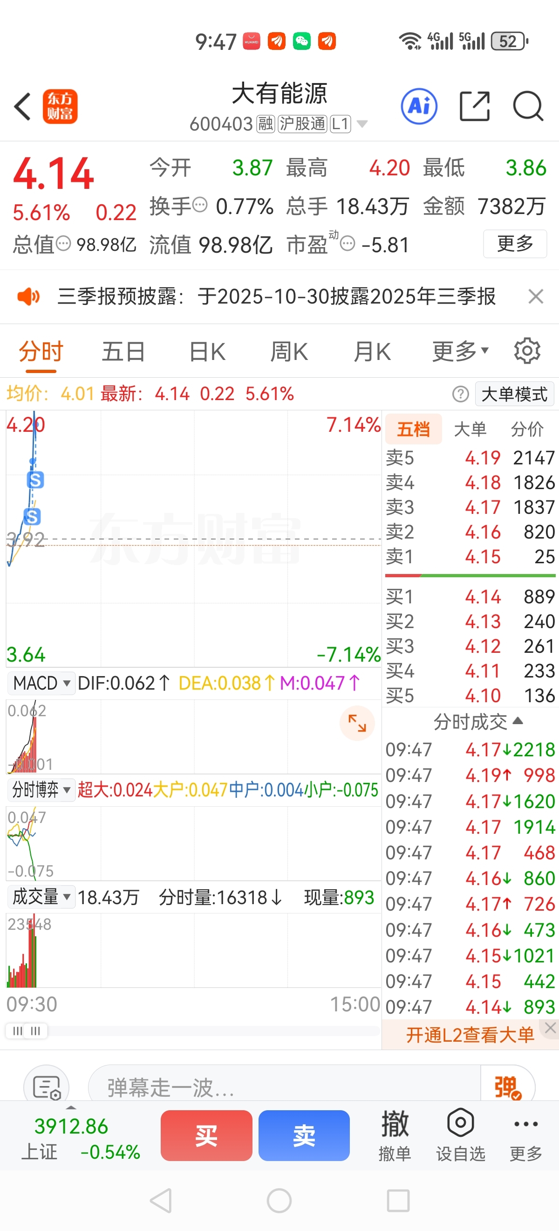Select the 五档 order book tab

click(413, 429)
